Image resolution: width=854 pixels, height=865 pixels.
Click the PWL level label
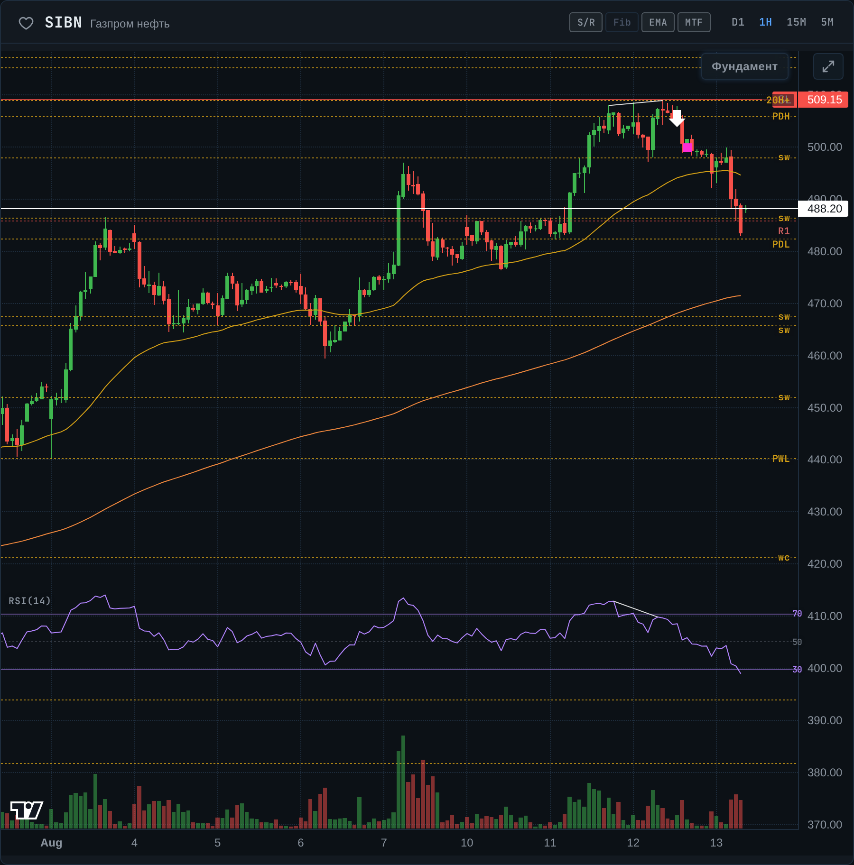coord(781,459)
